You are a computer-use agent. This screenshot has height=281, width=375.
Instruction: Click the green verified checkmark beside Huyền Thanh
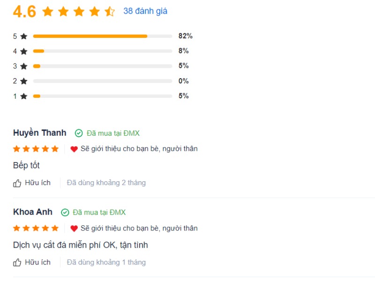point(79,133)
